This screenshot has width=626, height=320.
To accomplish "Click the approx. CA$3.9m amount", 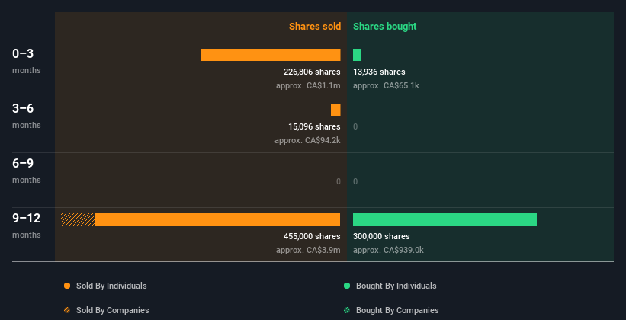I will [x=308, y=250].
